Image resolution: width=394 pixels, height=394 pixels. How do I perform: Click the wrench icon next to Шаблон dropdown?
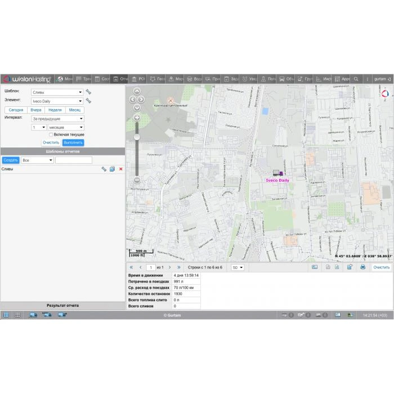point(88,92)
